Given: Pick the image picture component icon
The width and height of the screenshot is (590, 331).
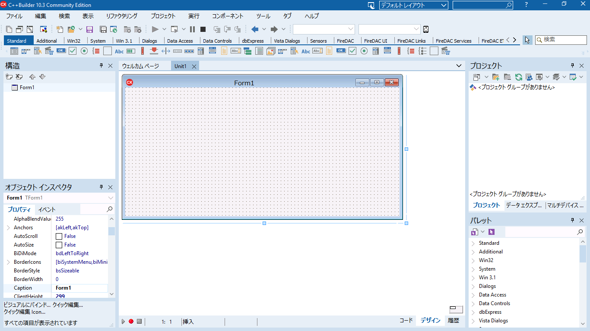Looking at the screenshot, I should [271, 51].
